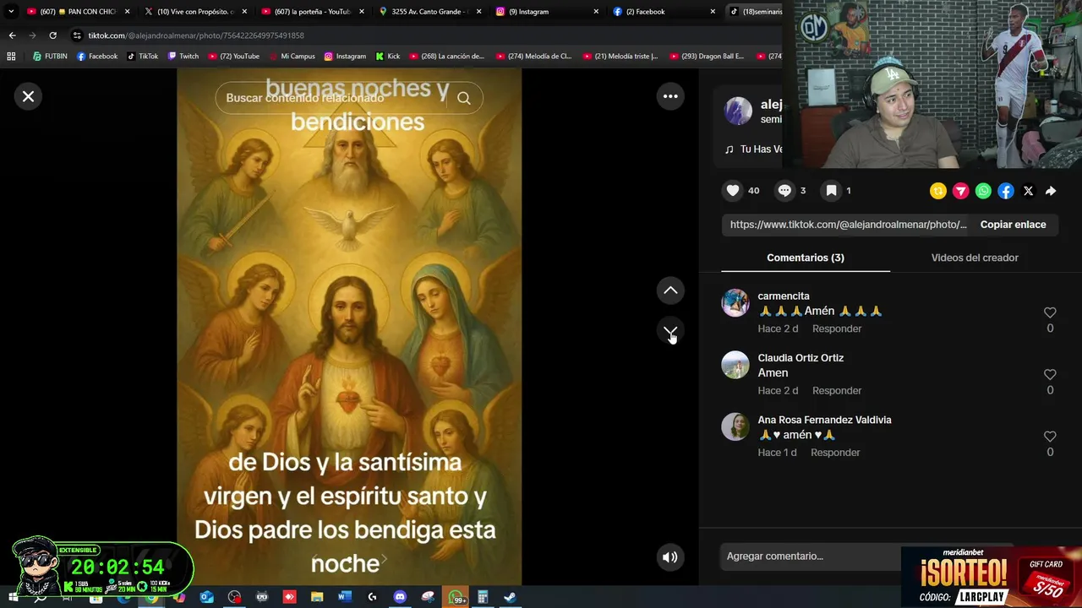Image resolution: width=1082 pixels, height=608 pixels.
Task: Like the post with 40 likes
Action: pyautogui.click(x=733, y=191)
